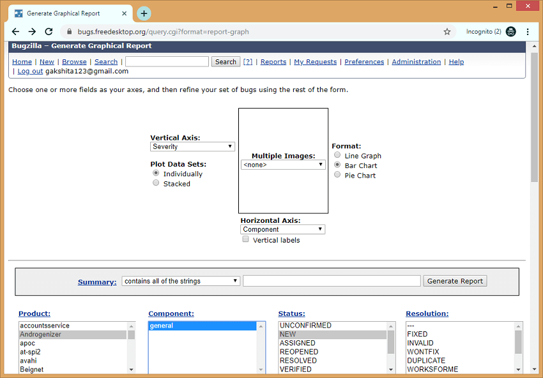Select DUPLICATE in Resolution list

(x=460, y=360)
